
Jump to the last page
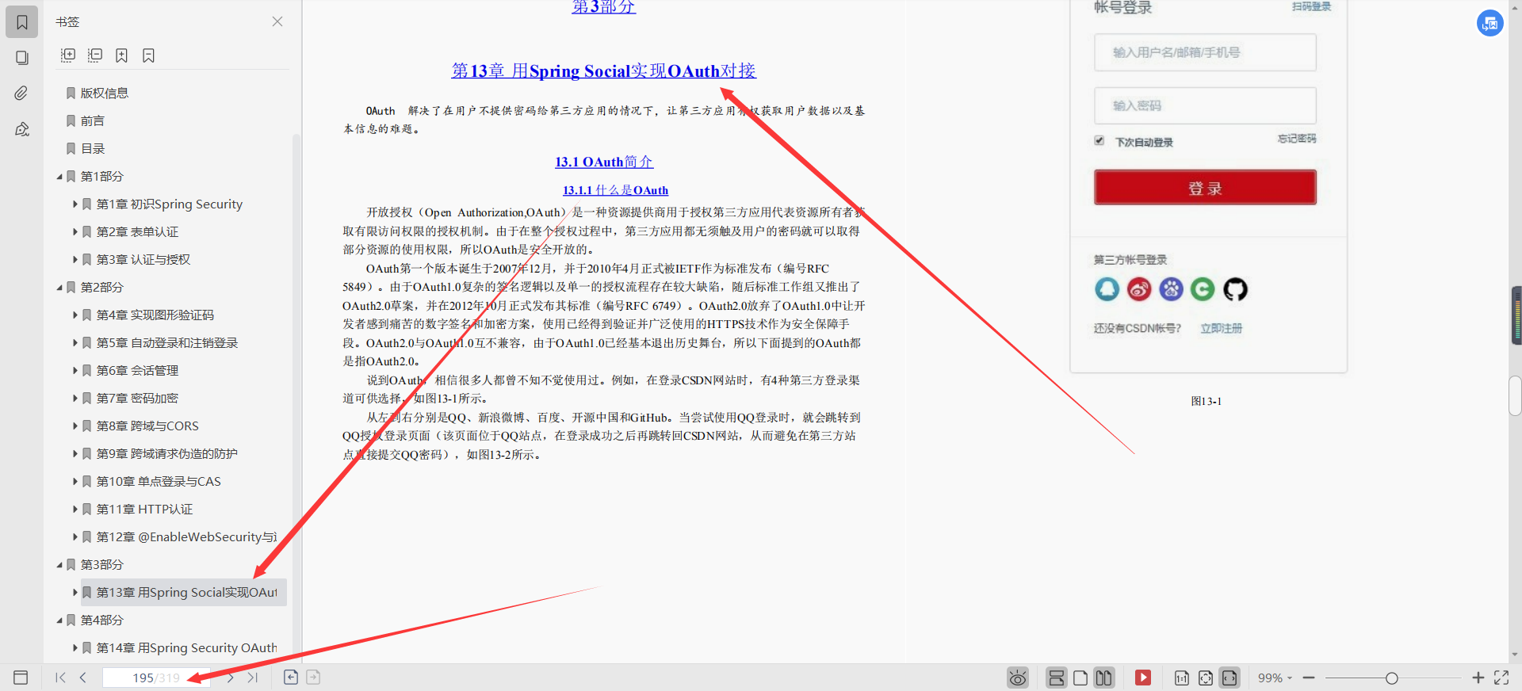(x=253, y=678)
